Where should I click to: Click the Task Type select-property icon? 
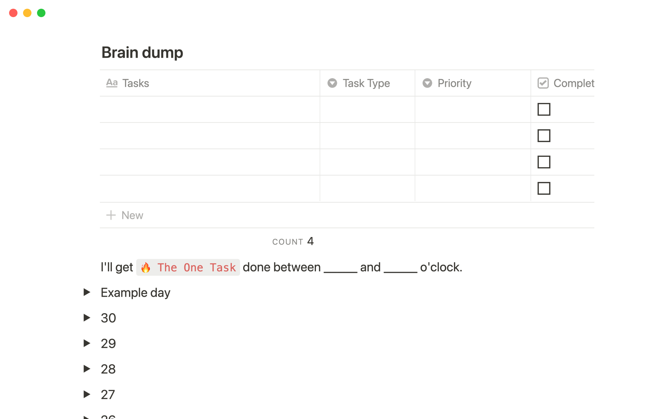point(332,83)
